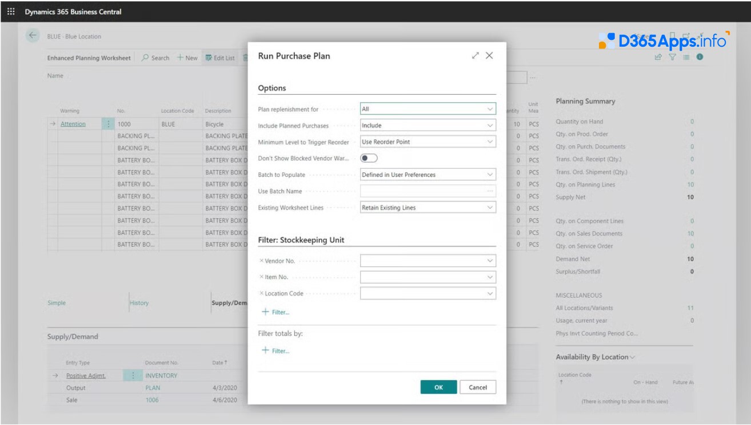Open the Positive Adjmt. entry link

86,375
